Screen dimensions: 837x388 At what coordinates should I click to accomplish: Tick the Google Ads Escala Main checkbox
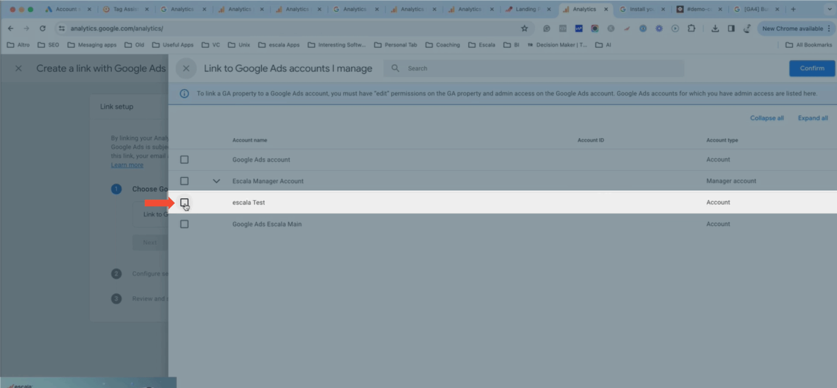[184, 224]
